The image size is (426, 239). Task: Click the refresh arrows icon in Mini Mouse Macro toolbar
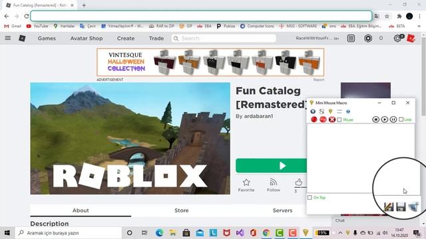(x=321, y=112)
